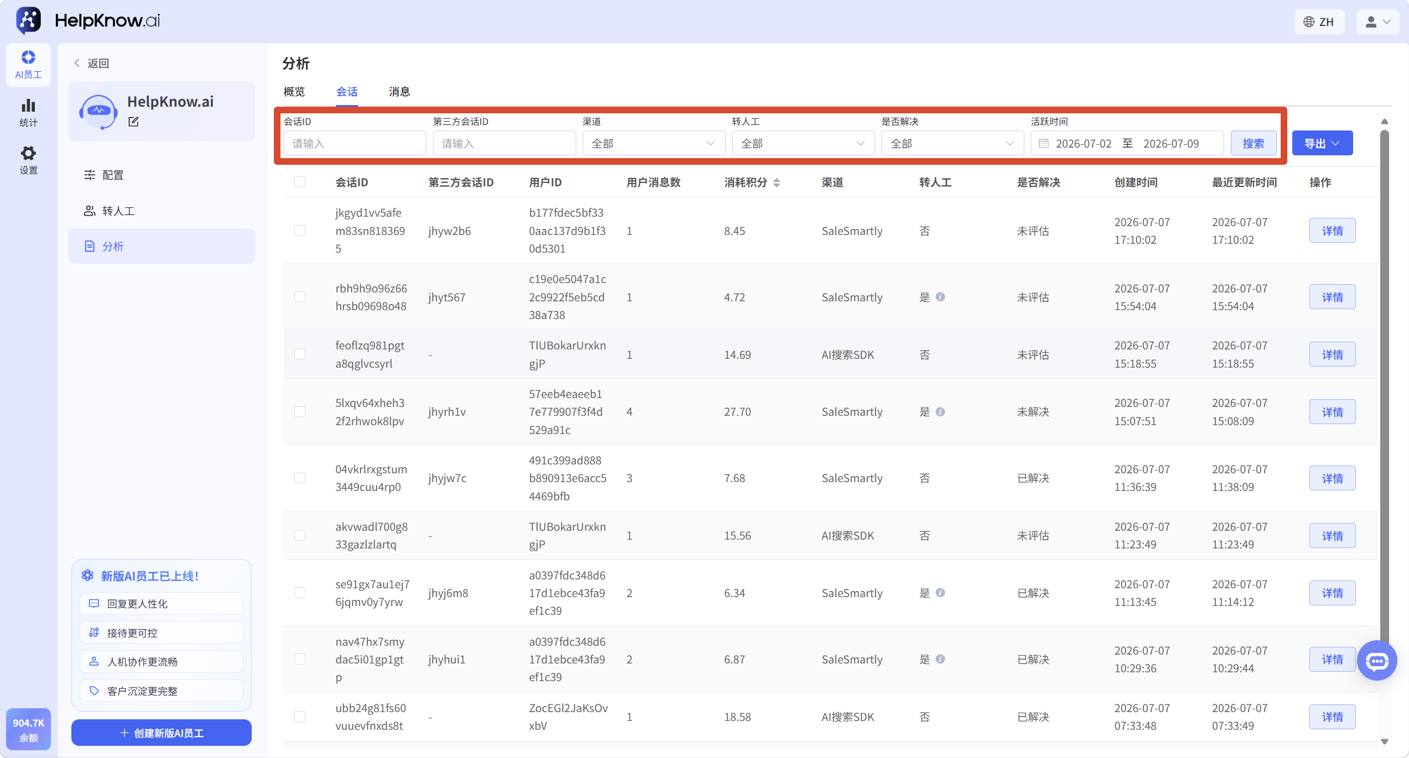Click the 会话ID input field
1409x758 pixels.
(355, 143)
